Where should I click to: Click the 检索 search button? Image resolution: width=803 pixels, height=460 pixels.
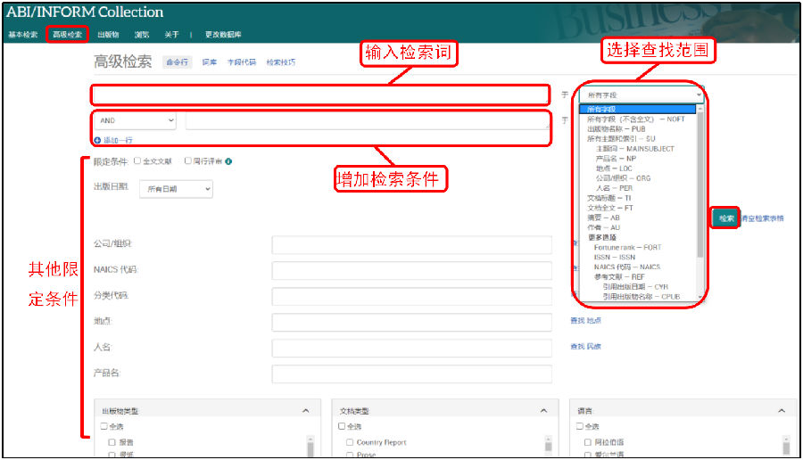(x=725, y=218)
